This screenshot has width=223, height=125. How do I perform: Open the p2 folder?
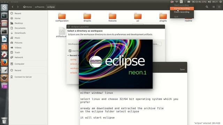138,17
